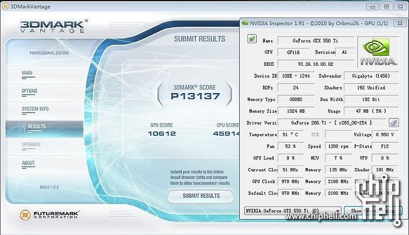Click the Revision value A1
The height and width of the screenshot is (235, 409).
(x=345, y=52)
